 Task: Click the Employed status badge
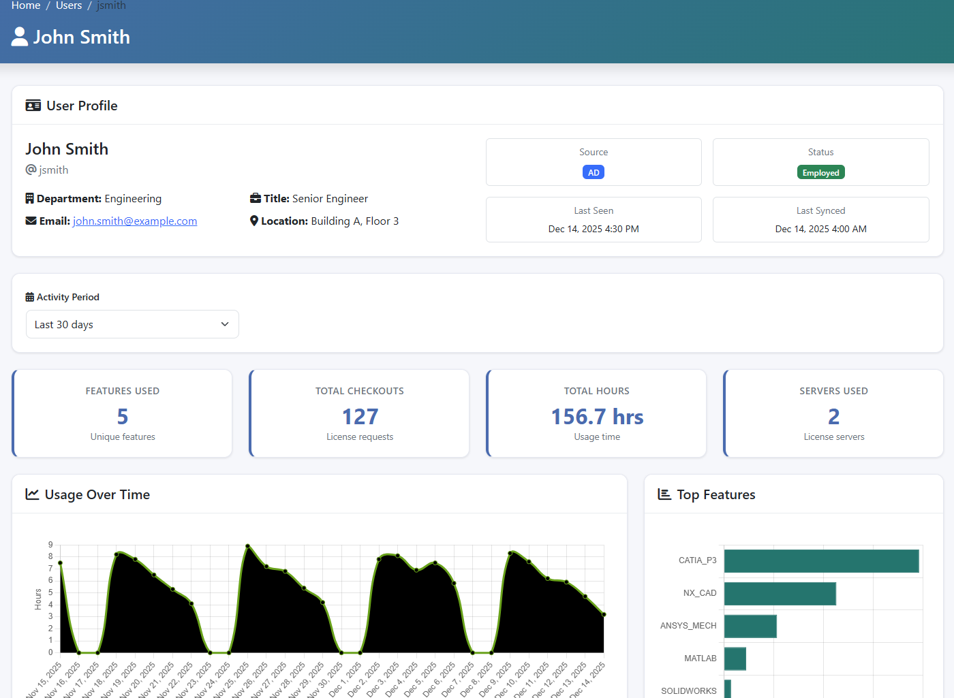click(x=820, y=172)
